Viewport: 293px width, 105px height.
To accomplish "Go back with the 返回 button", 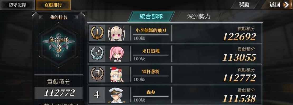I will coord(277,5).
